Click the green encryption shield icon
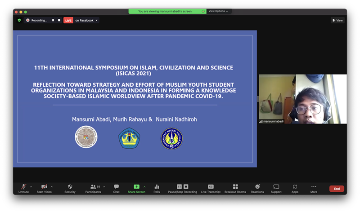The image size is (360, 212). [x=19, y=20]
